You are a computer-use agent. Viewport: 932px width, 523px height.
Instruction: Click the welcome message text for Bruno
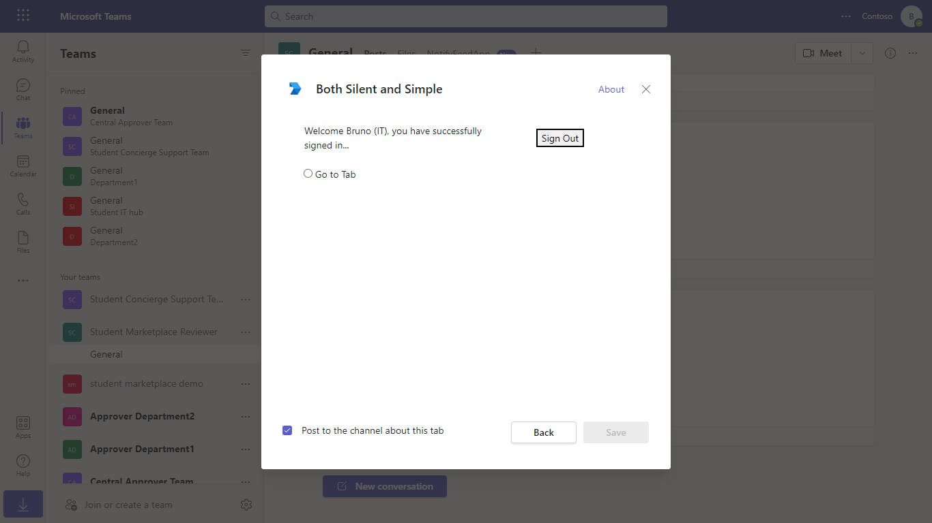[393, 138]
